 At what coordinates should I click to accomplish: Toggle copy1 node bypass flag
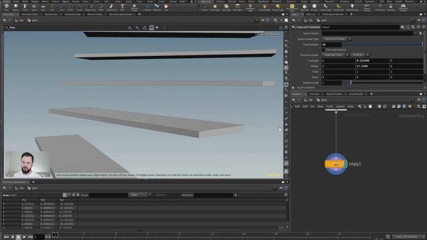(326, 164)
